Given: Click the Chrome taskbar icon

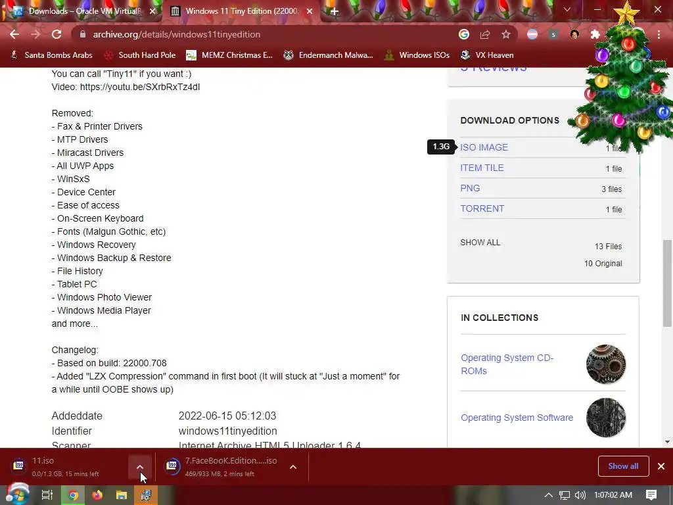Looking at the screenshot, I should [x=73, y=495].
